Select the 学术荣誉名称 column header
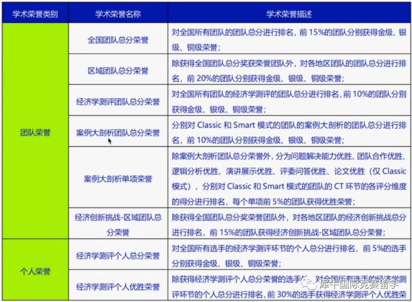The height and width of the screenshot is (302, 412). (x=118, y=14)
